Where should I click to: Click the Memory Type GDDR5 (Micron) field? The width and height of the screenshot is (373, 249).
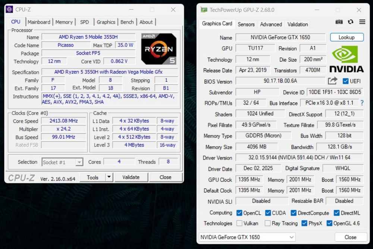[263, 136]
